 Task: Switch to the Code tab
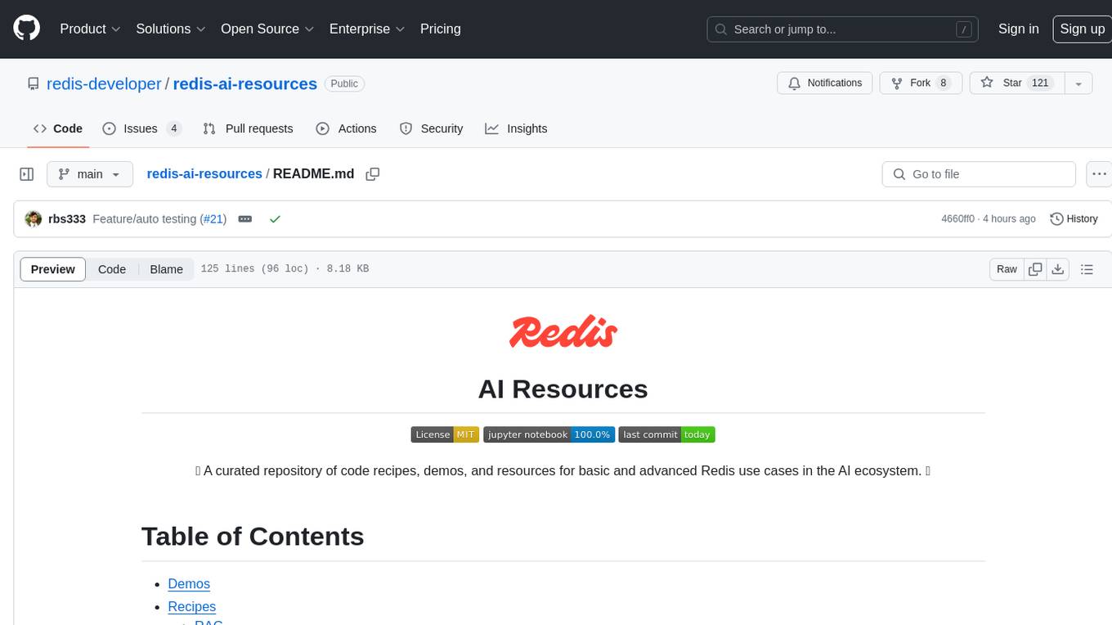[x=58, y=128]
